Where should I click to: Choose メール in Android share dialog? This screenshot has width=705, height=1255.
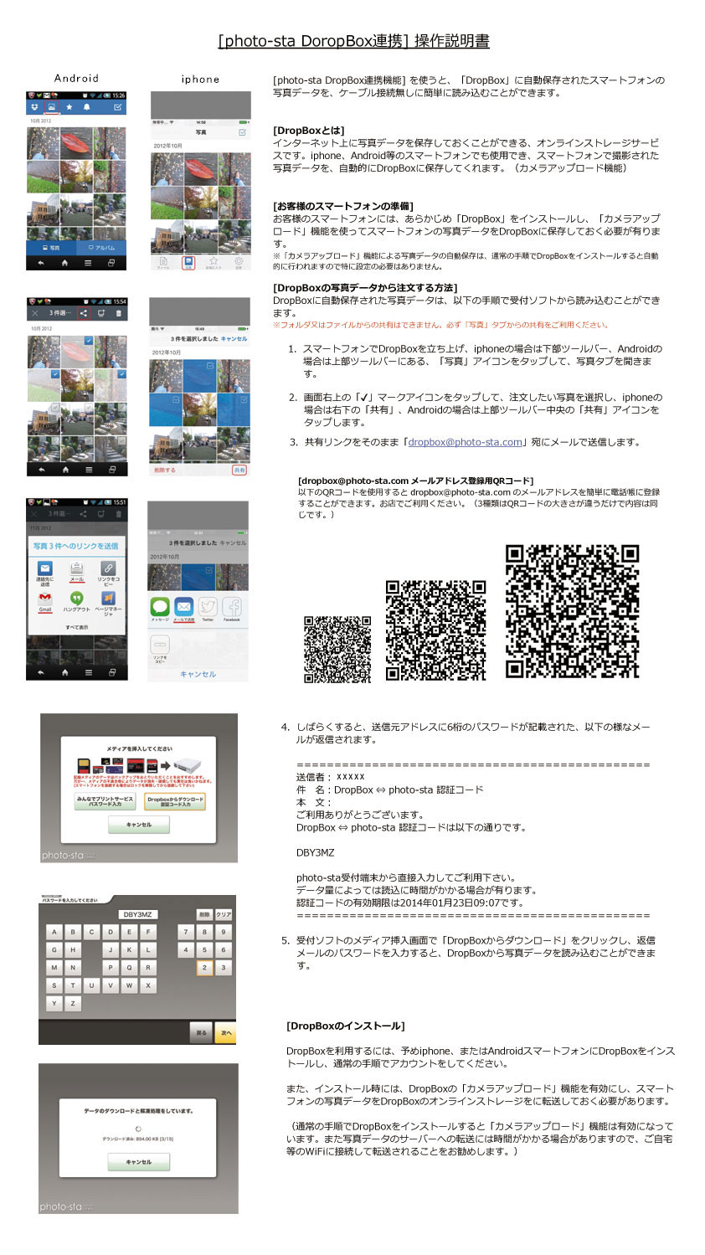tap(76, 573)
